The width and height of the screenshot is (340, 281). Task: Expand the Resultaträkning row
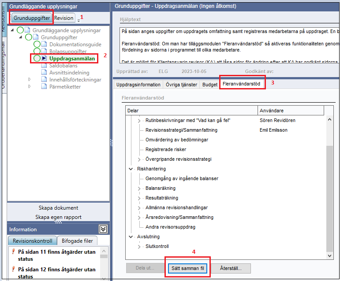click(139, 198)
